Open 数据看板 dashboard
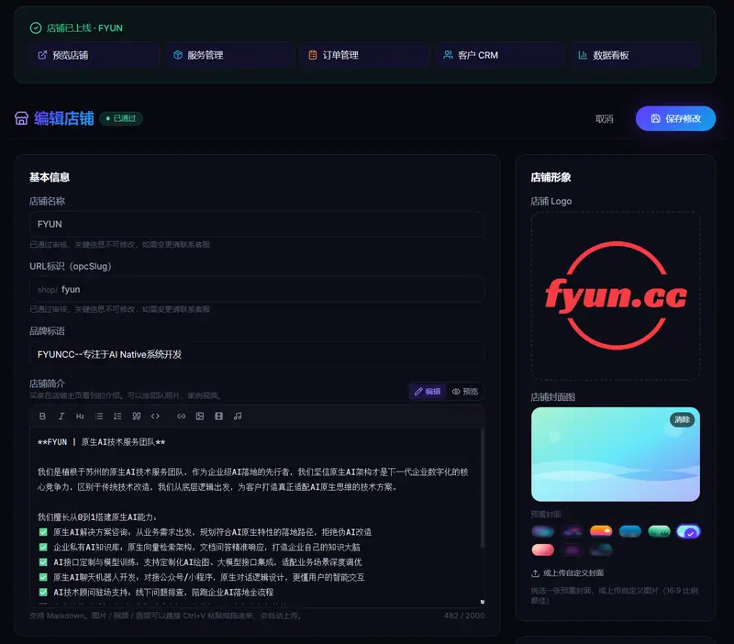Viewport: 734px width, 644px height. (635, 55)
